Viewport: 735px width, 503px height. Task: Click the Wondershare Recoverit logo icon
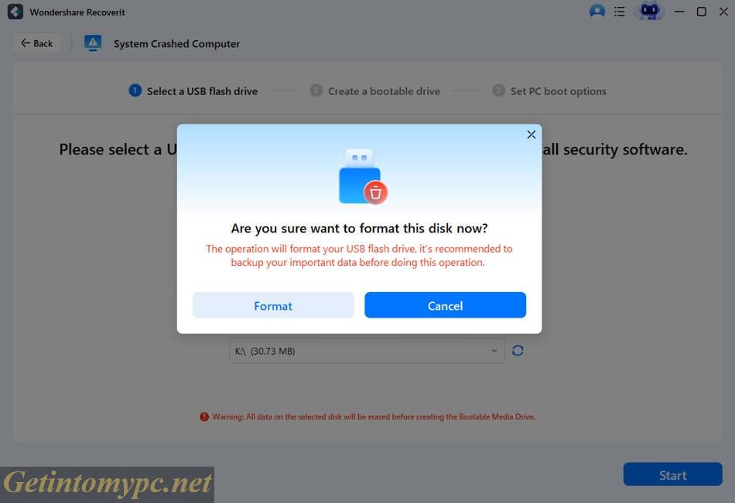(x=13, y=12)
